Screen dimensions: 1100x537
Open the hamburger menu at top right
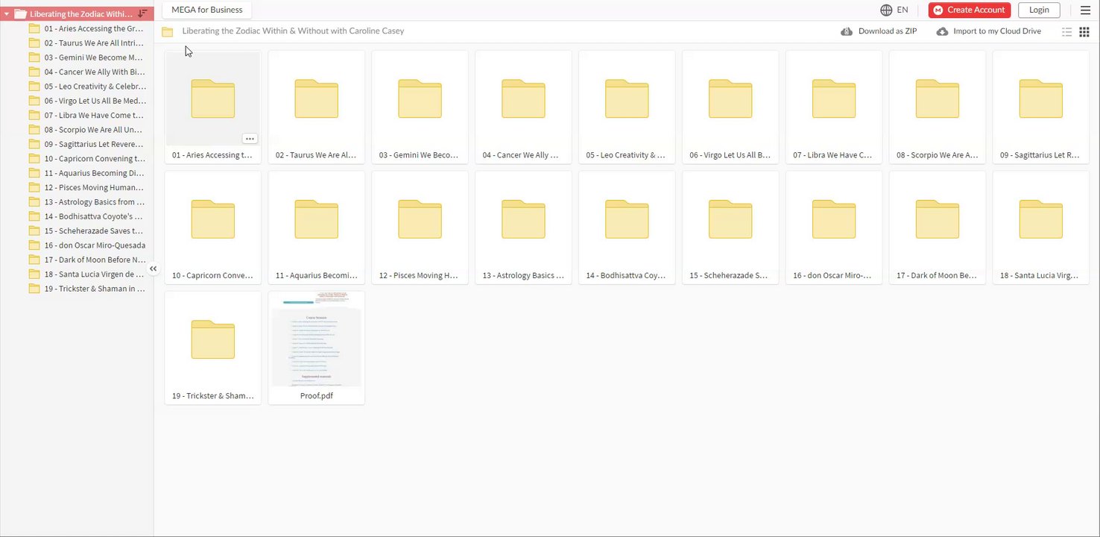(1085, 10)
